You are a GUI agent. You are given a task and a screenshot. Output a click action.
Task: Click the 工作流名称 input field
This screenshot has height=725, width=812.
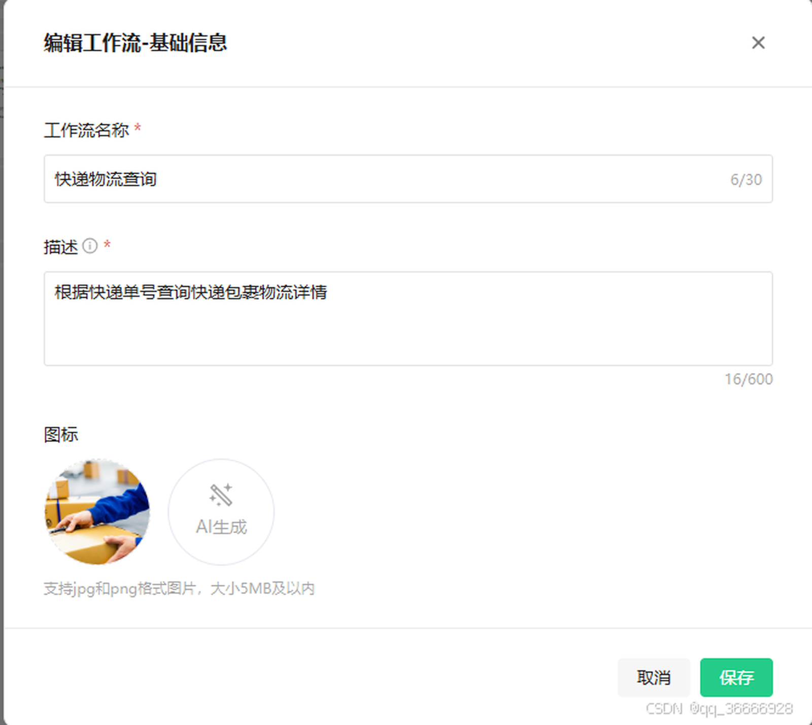tap(408, 179)
